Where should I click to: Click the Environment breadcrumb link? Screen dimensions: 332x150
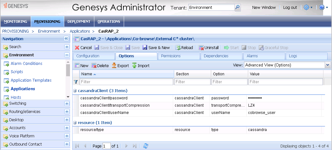point(49,31)
